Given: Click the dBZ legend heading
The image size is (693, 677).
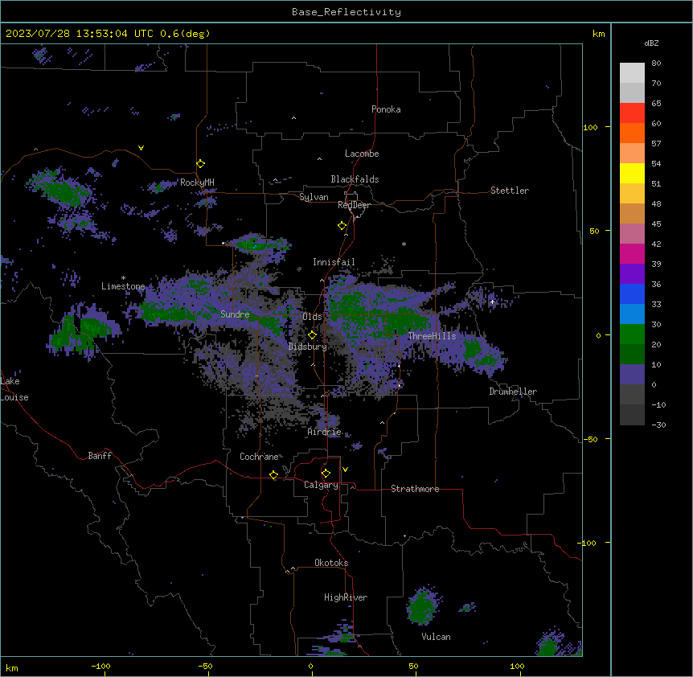Looking at the screenshot, I should [x=651, y=43].
